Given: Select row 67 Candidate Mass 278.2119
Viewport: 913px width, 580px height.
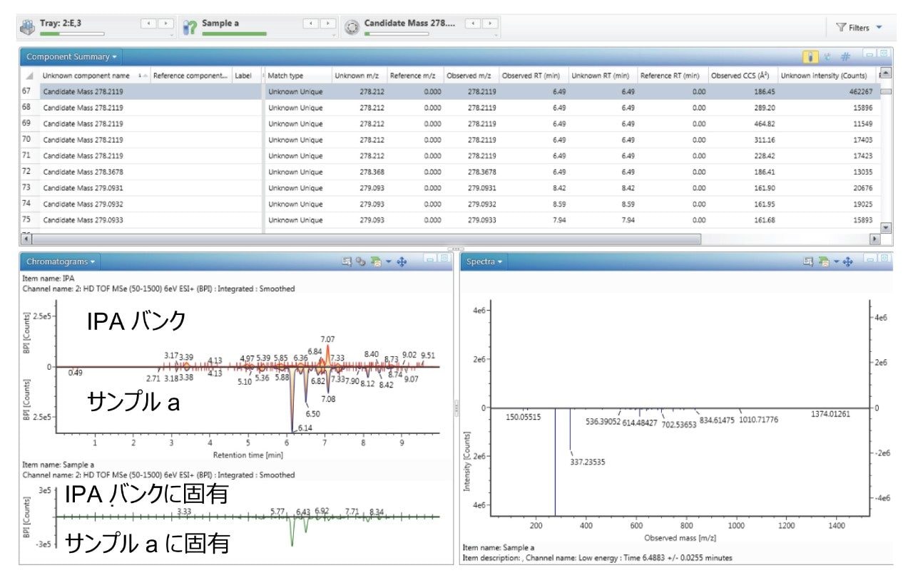Looking at the screenshot, I should coord(449,91).
